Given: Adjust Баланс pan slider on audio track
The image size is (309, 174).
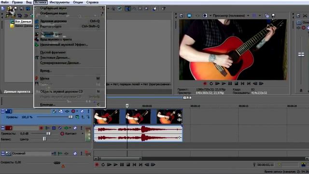Looking at the screenshot, I should (x=44, y=139).
